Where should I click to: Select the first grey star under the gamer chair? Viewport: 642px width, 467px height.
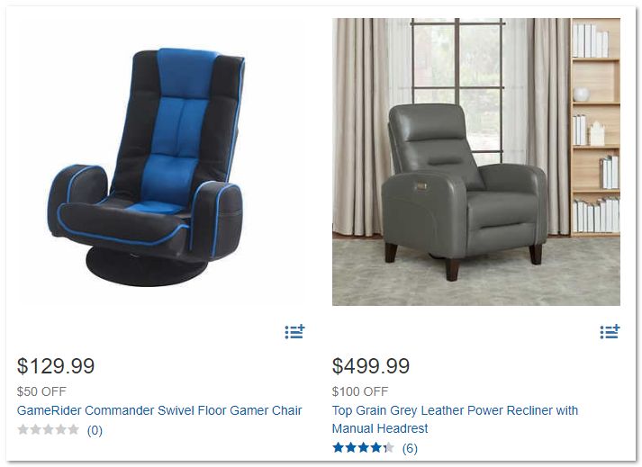[23, 429]
